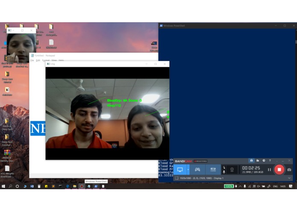Open Deep Face Tutorial desktop folder

[x=7, y=140]
